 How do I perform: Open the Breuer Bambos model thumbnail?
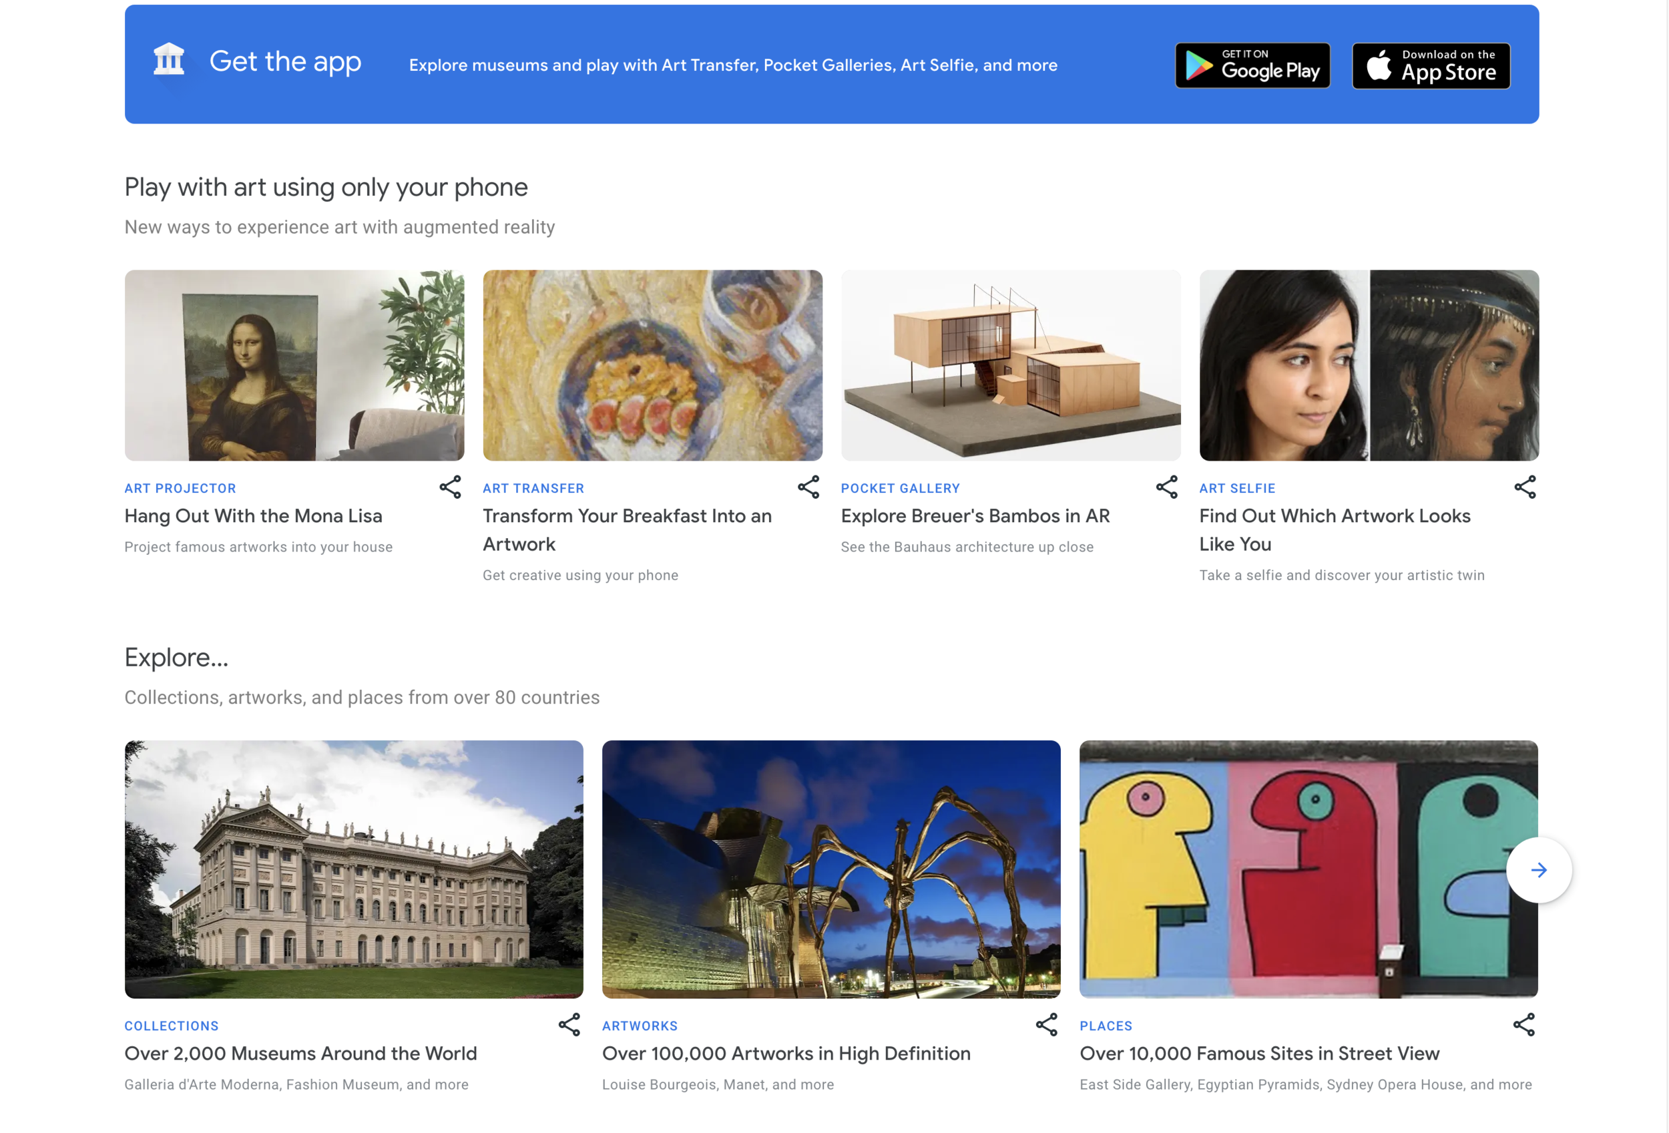coord(1011,365)
